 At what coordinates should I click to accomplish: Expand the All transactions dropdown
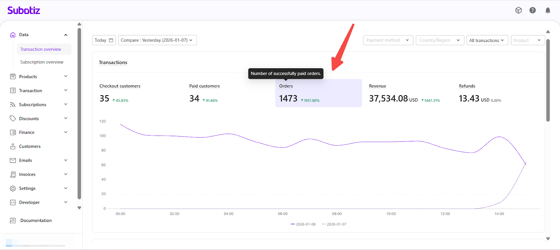(x=487, y=40)
